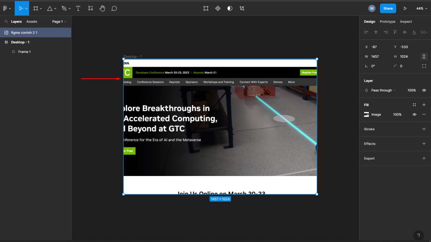Viewport: 431px width, 242px height.
Task: Select the figma contoh 2 1 layer
Action: tap(36, 33)
